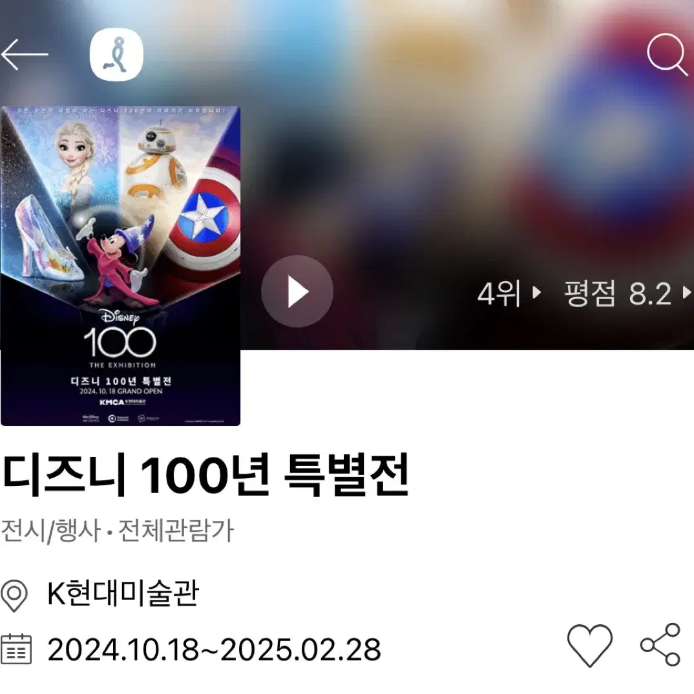Play the exhibition preview video
694x694 pixels.
(297, 291)
